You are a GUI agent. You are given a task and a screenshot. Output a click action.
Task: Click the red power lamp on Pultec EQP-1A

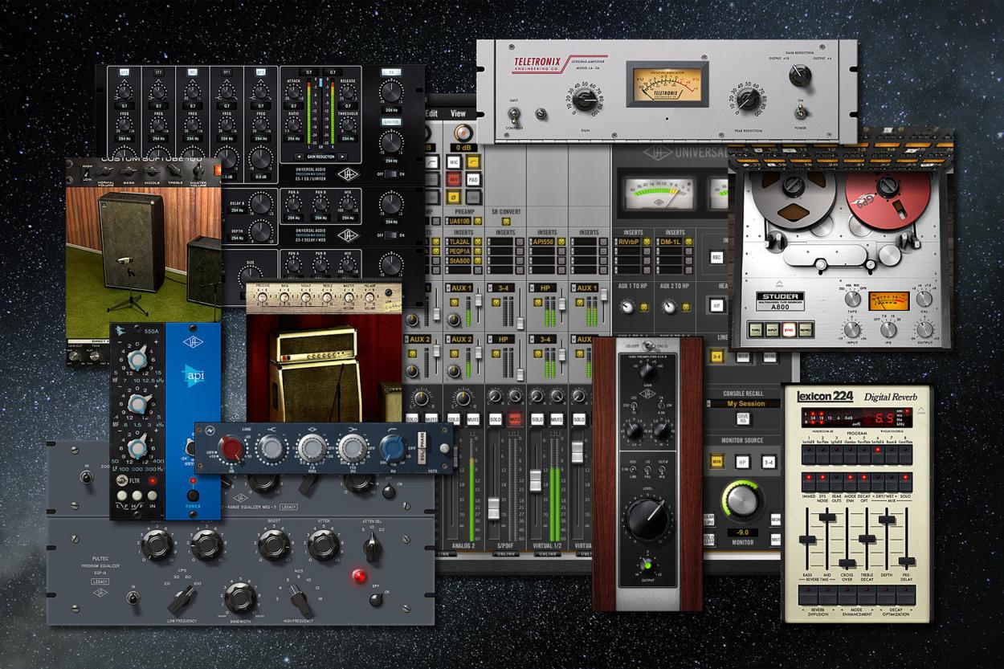358,577
